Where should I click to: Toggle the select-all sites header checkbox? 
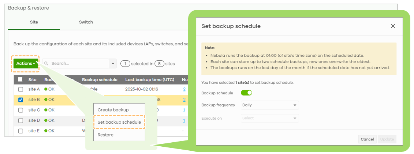pyautogui.click(x=20, y=79)
